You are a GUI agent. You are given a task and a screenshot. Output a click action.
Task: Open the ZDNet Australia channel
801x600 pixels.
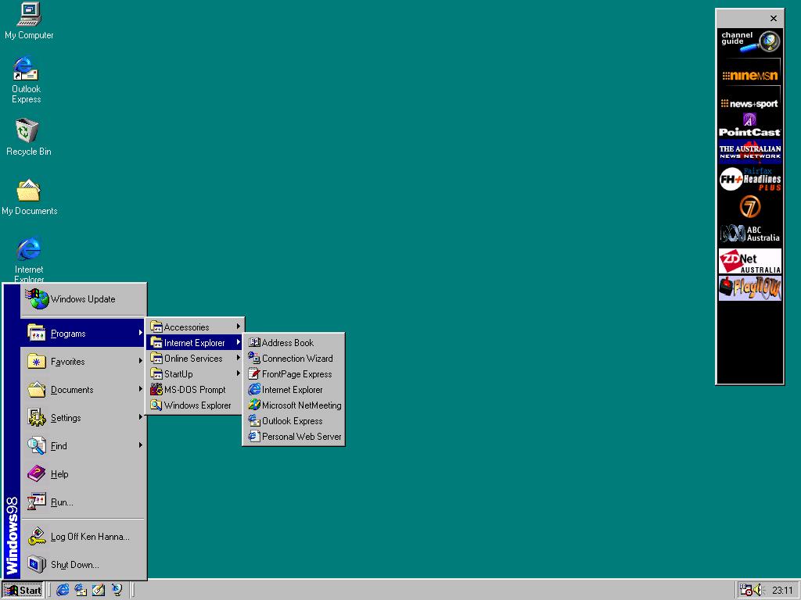pos(750,261)
